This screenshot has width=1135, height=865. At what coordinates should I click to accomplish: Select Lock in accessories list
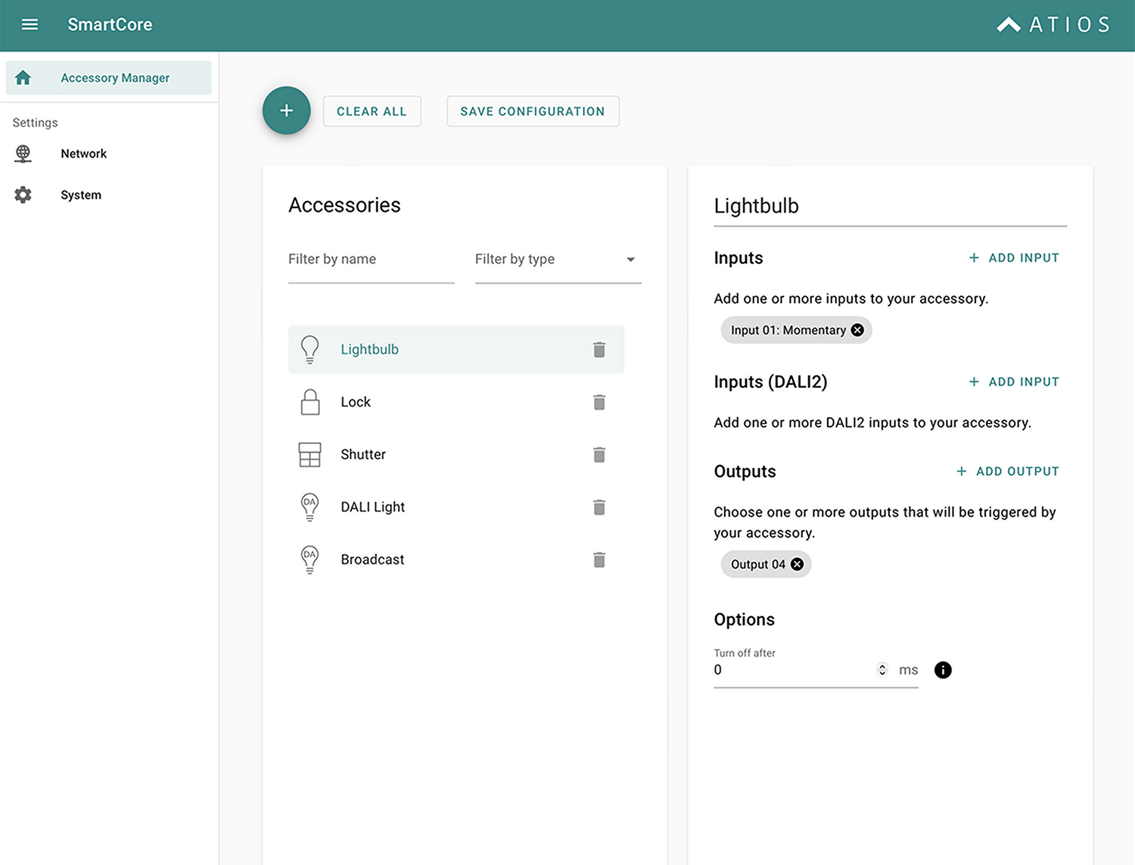456,402
